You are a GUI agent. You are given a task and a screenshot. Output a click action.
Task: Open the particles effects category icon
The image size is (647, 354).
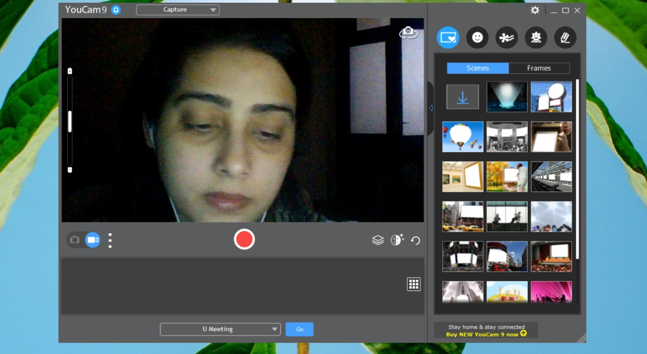507,38
